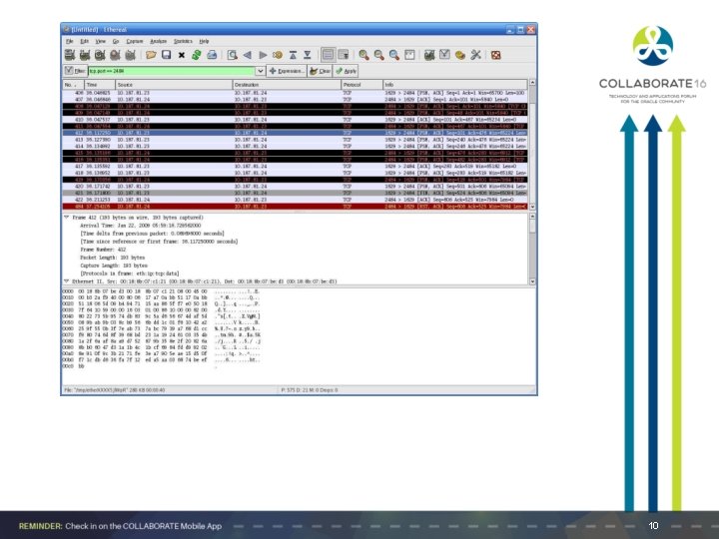The image size is (719, 539).
Task: Open the Capture menu
Action: click(135, 41)
